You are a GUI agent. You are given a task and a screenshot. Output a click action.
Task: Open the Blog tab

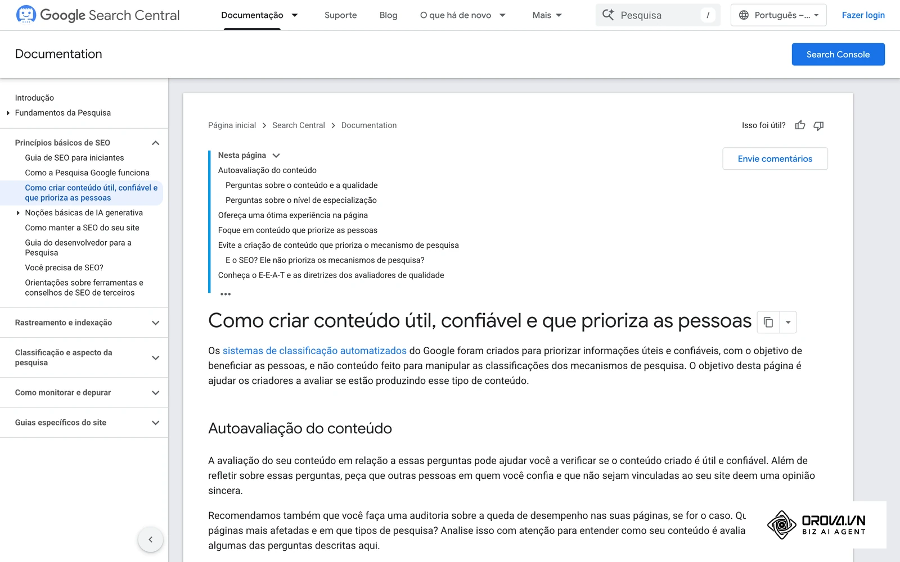388,15
